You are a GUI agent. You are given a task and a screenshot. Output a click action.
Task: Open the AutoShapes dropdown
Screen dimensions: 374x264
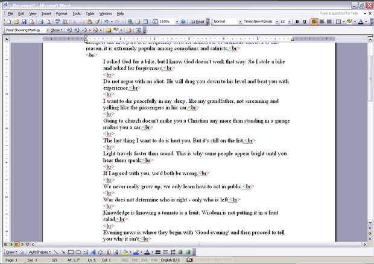click(x=40, y=252)
